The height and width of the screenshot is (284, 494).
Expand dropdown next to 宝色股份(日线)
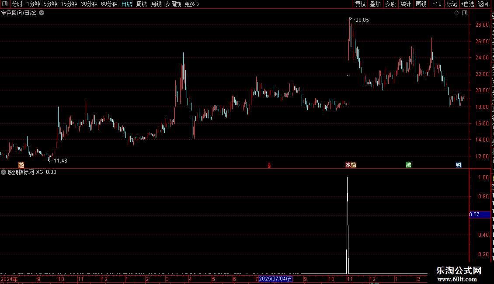coord(42,13)
